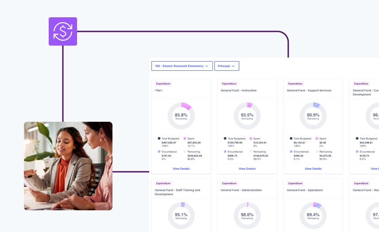Screen dimensions: 379x232
Task: Click the purple dollar-sign refresh icon
Action: 63,31
